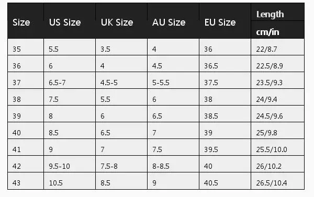Select the size 43 row label
The width and height of the screenshot is (314, 197).
pos(26,181)
